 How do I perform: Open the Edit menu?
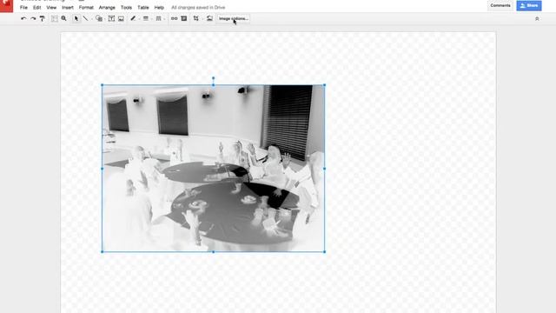tap(36, 8)
